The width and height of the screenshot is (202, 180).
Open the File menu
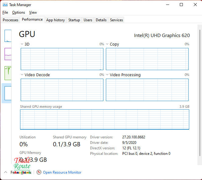coord(5,12)
